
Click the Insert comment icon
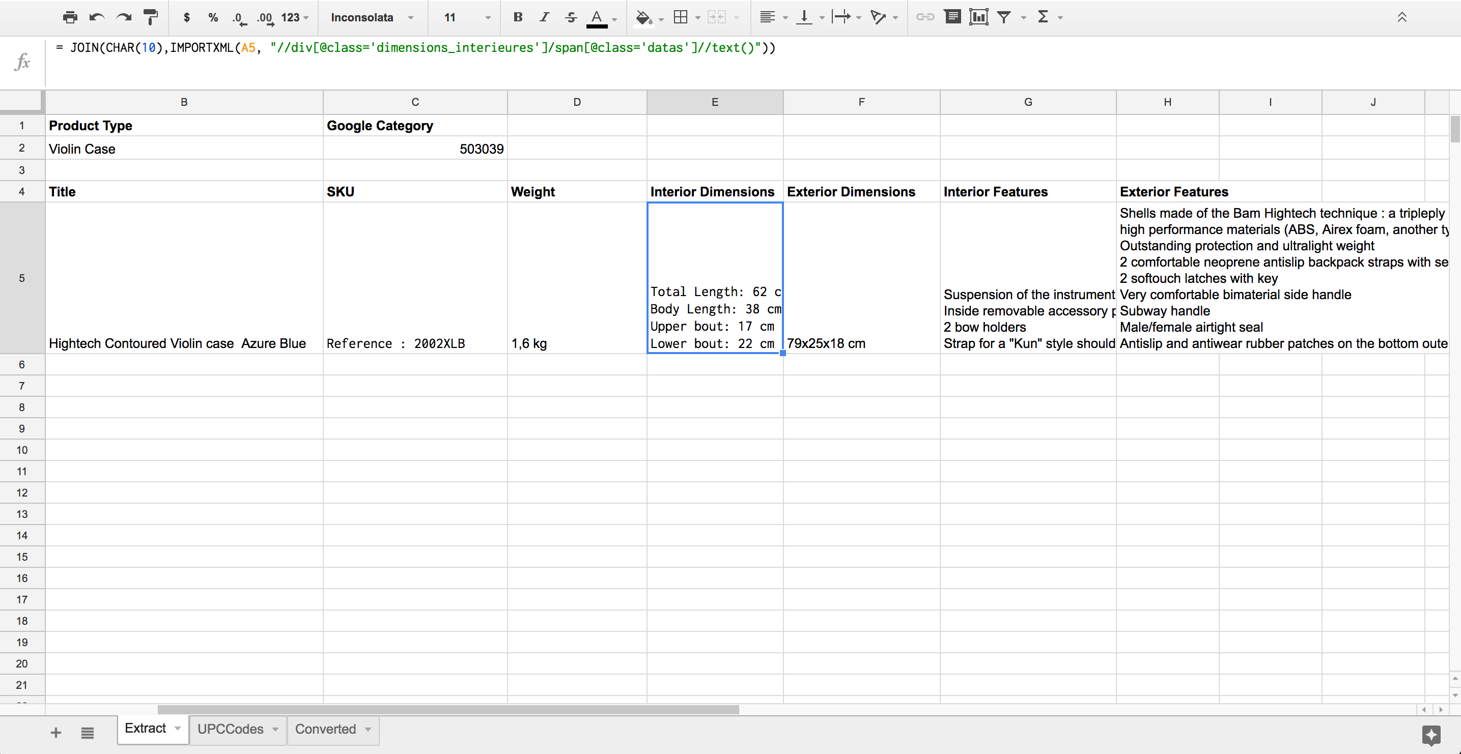click(953, 17)
